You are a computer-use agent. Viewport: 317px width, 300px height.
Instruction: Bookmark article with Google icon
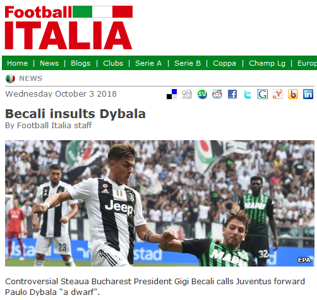(x=263, y=94)
